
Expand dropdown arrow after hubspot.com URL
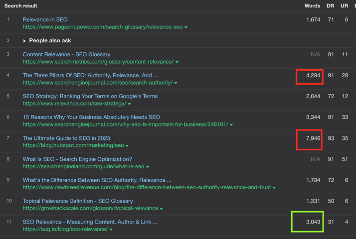[127, 145]
